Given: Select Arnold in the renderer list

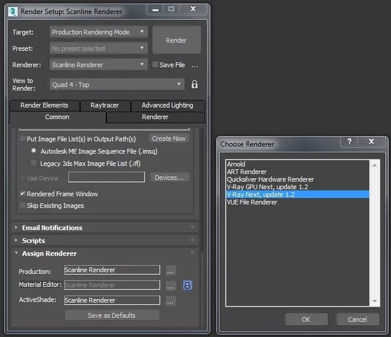Looking at the screenshot, I should [297, 164].
